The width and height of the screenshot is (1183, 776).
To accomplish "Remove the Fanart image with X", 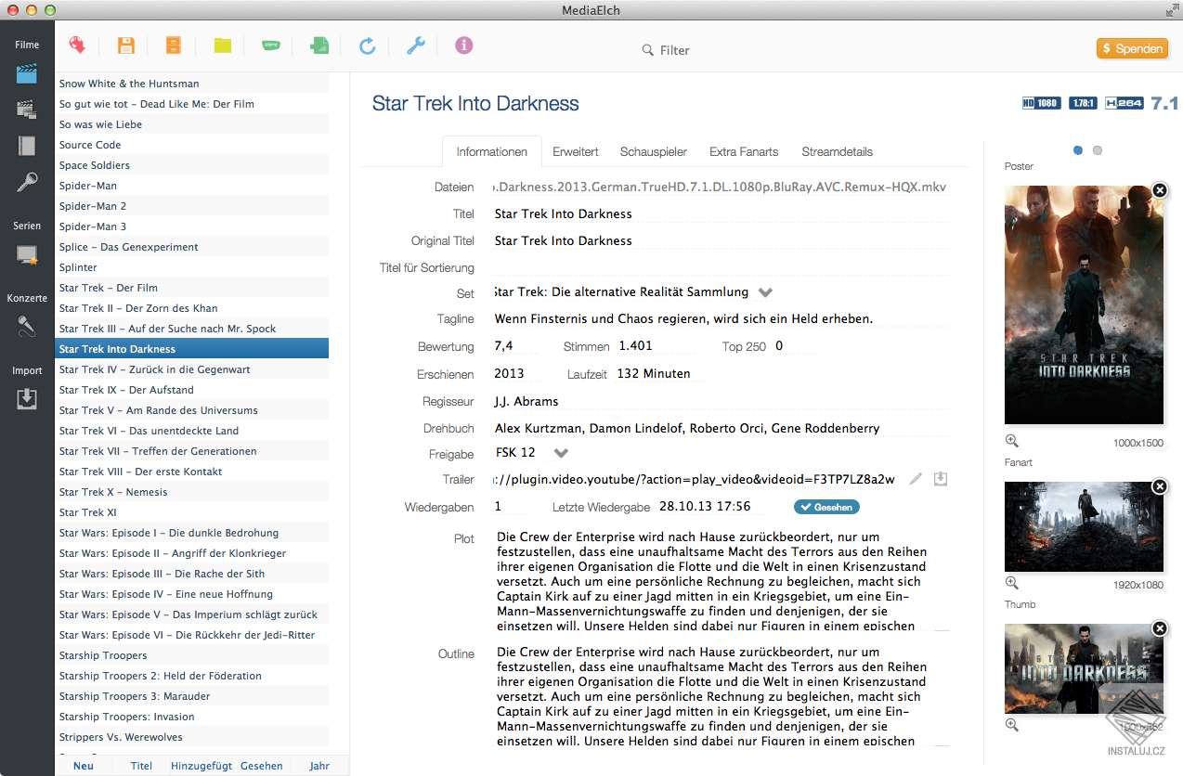I will (x=1159, y=486).
